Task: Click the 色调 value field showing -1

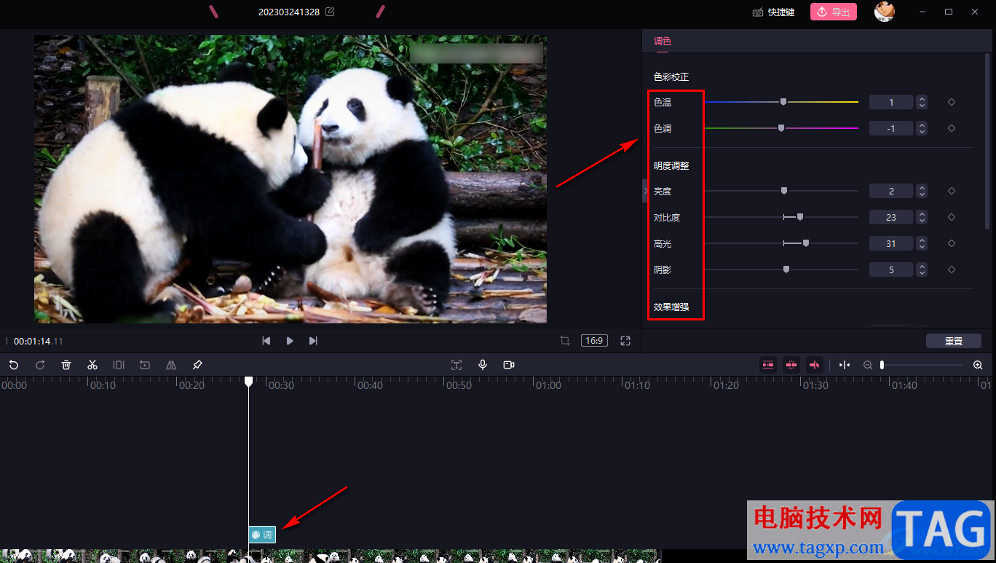Action: (x=891, y=128)
